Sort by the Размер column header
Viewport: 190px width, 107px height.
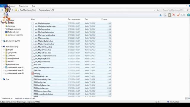pyautogui.click(x=104, y=19)
